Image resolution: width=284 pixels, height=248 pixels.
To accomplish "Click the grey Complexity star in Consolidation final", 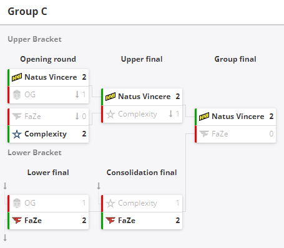I will click(x=110, y=203).
